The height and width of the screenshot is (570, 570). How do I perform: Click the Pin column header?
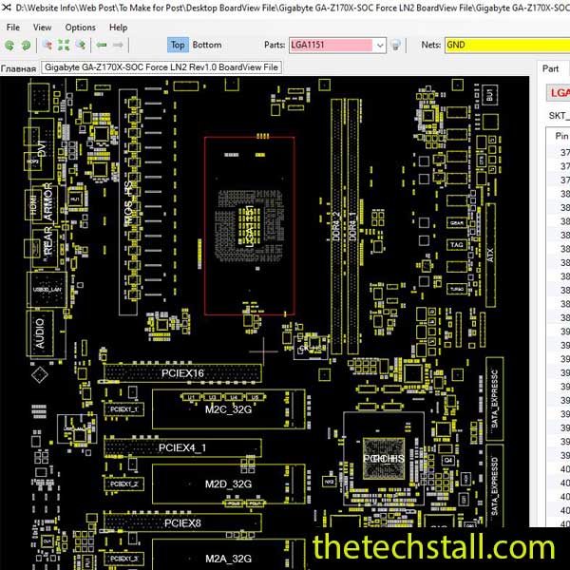561,136
